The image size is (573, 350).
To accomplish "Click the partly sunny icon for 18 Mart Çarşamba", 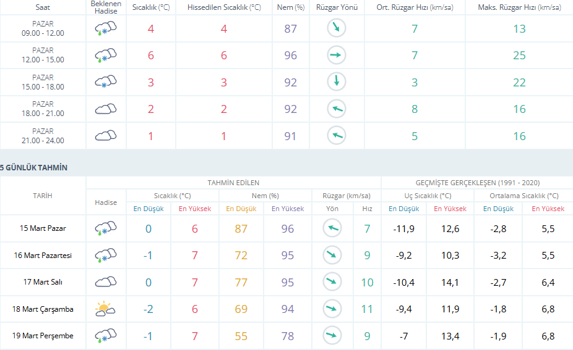I will (106, 309).
